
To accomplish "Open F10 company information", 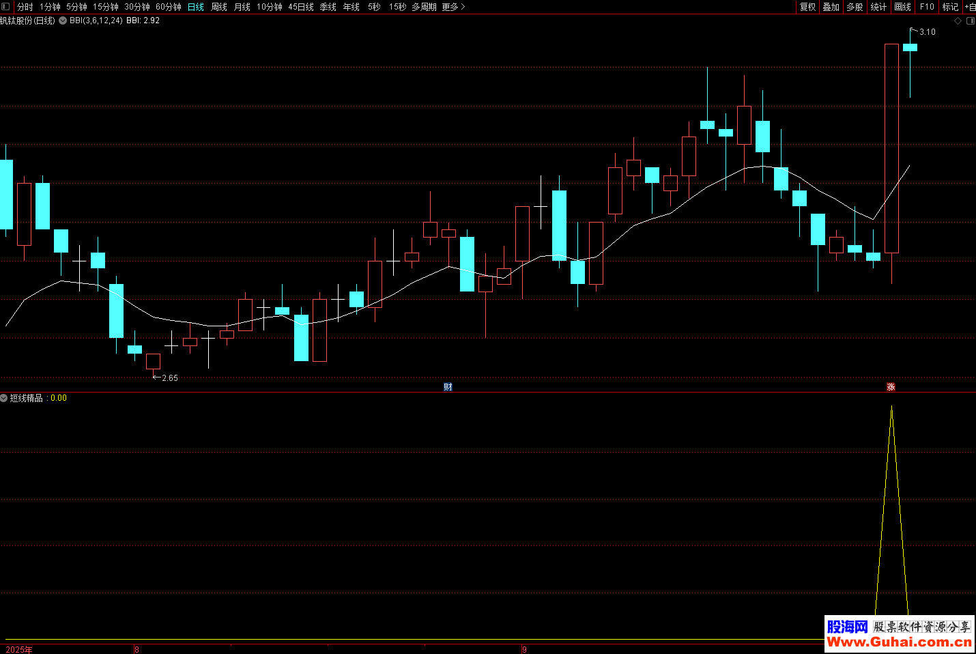I will 927,7.
